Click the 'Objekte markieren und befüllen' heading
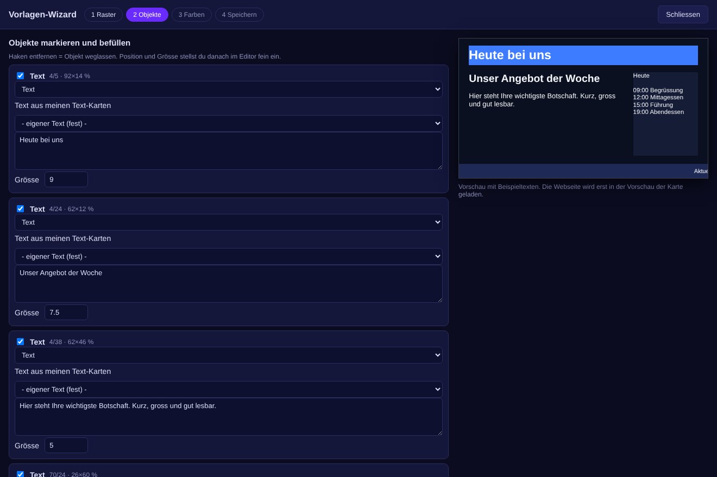 (x=70, y=43)
